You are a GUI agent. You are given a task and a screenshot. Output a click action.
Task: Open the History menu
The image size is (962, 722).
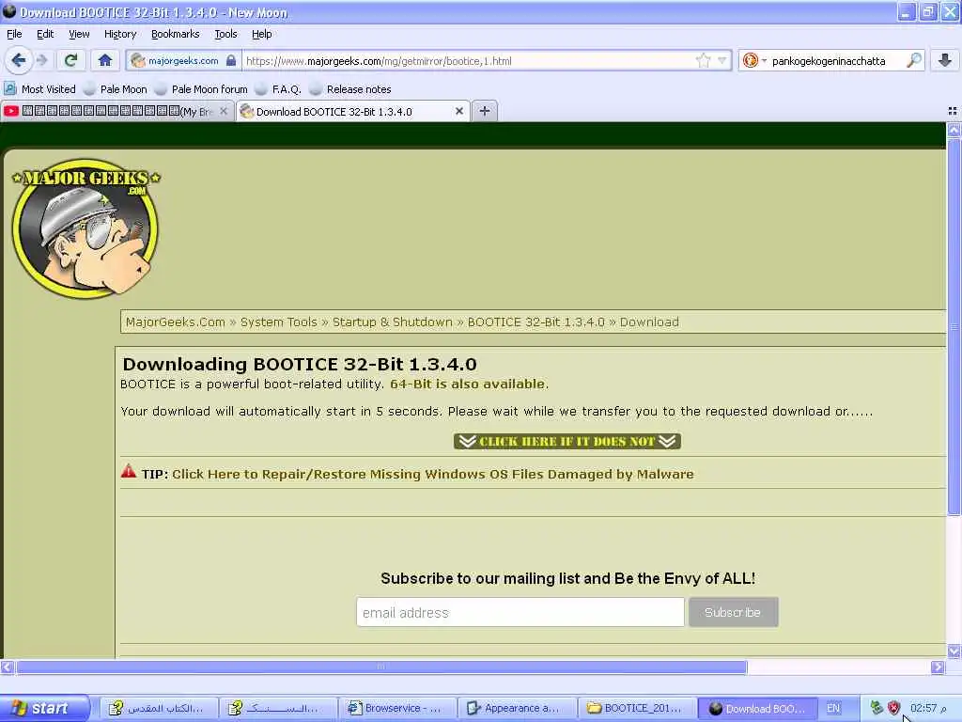tap(120, 34)
